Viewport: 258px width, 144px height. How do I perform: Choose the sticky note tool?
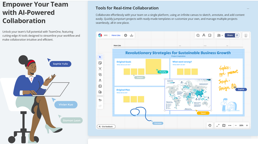(x=100, y=63)
